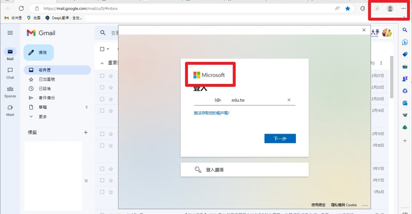This screenshot has height=214, width=412.
Task: Click the Gmail inbox vertical scrollbar
Action: [x=392, y=77]
